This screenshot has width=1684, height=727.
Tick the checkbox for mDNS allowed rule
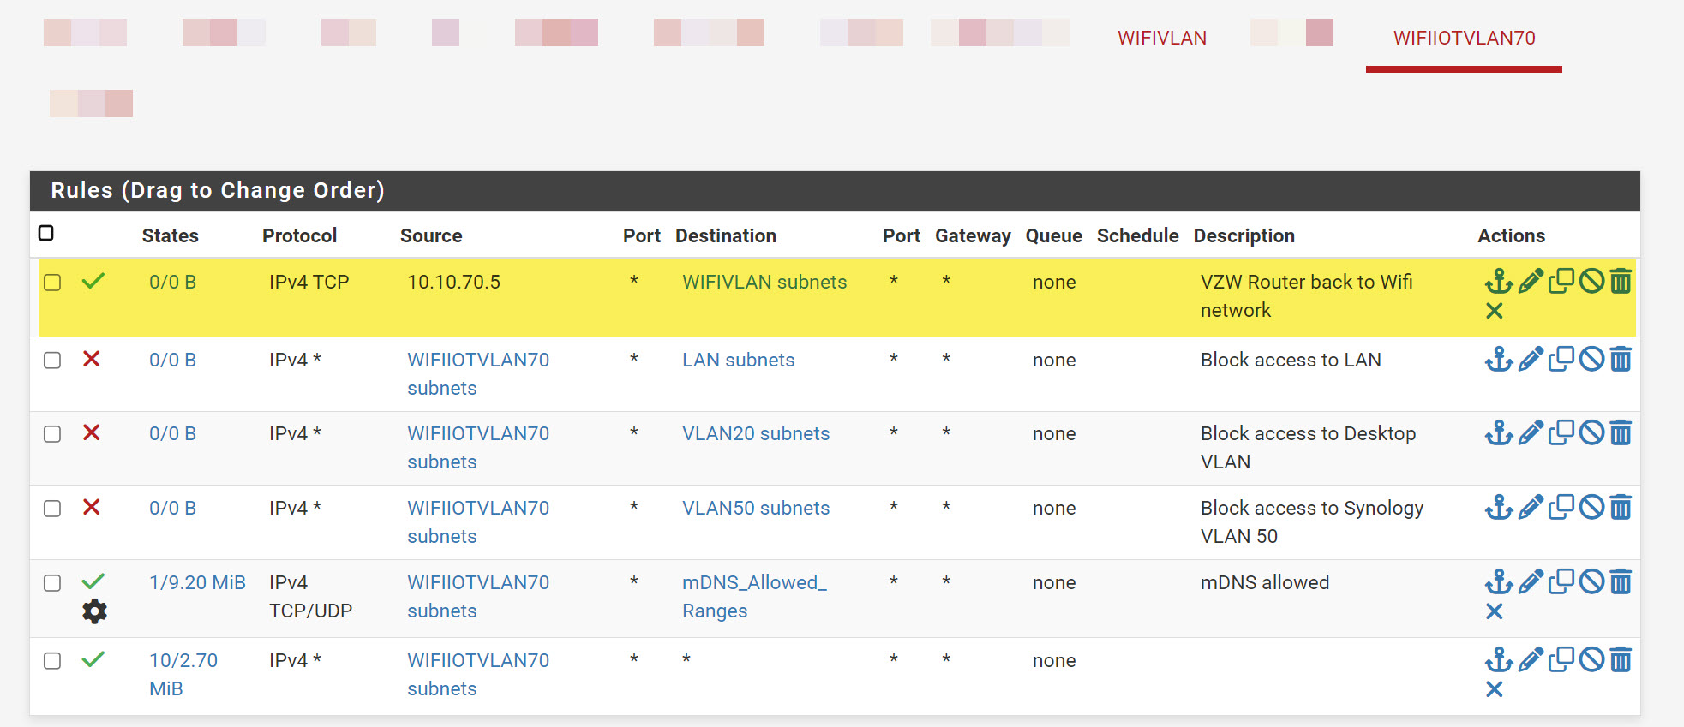(x=52, y=583)
